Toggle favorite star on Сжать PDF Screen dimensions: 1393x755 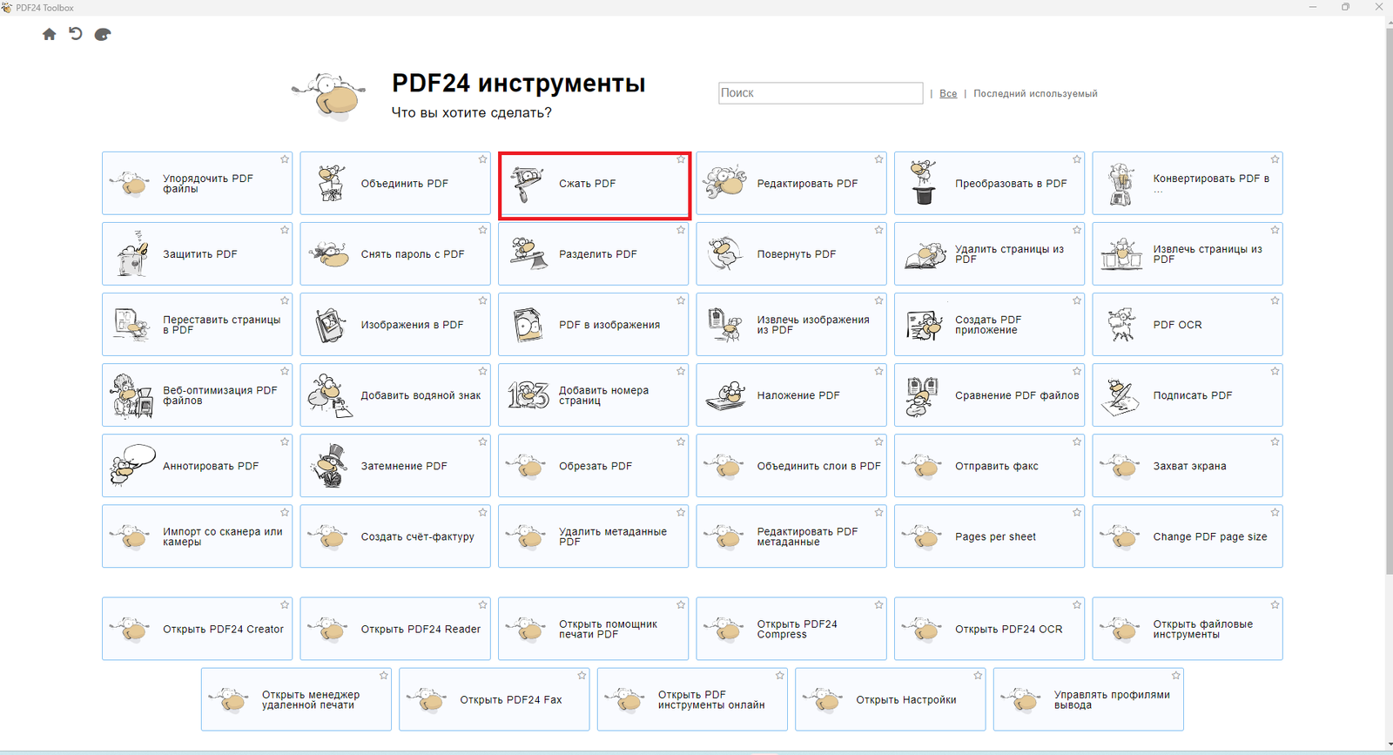click(681, 159)
